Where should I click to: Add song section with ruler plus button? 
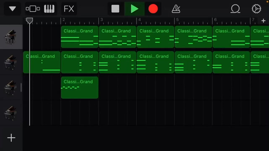coord(263,21)
